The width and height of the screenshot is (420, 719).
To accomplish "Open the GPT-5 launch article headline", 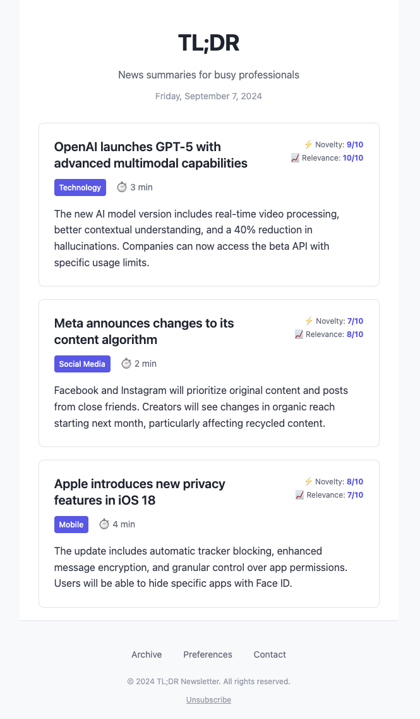I will click(150, 155).
